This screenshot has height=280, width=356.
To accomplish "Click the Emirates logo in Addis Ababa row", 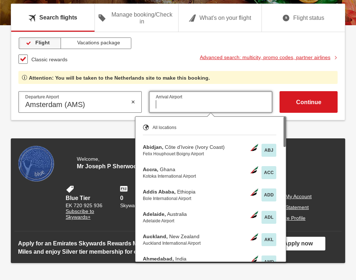I will [254, 193].
